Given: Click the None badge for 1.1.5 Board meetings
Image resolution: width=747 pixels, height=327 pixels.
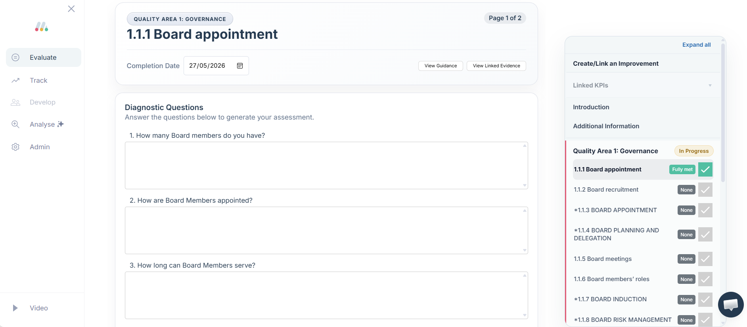Looking at the screenshot, I should pyautogui.click(x=686, y=259).
